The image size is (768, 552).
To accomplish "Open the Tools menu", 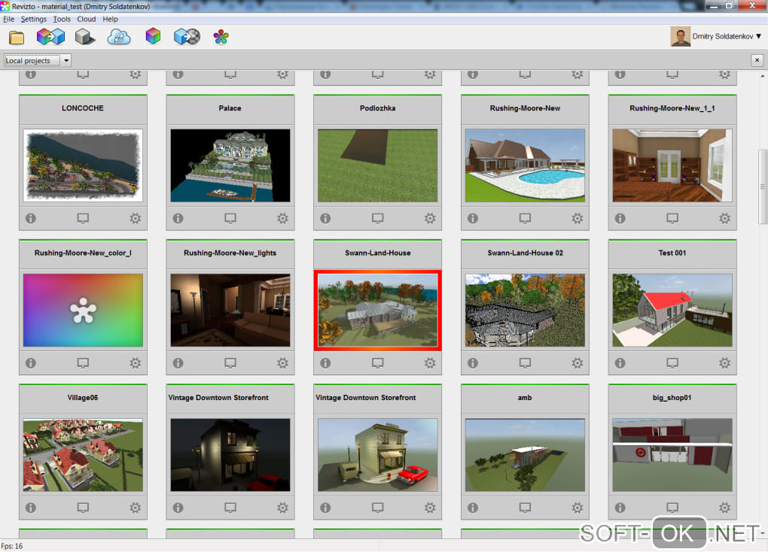I will pyautogui.click(x=62, y=19).
